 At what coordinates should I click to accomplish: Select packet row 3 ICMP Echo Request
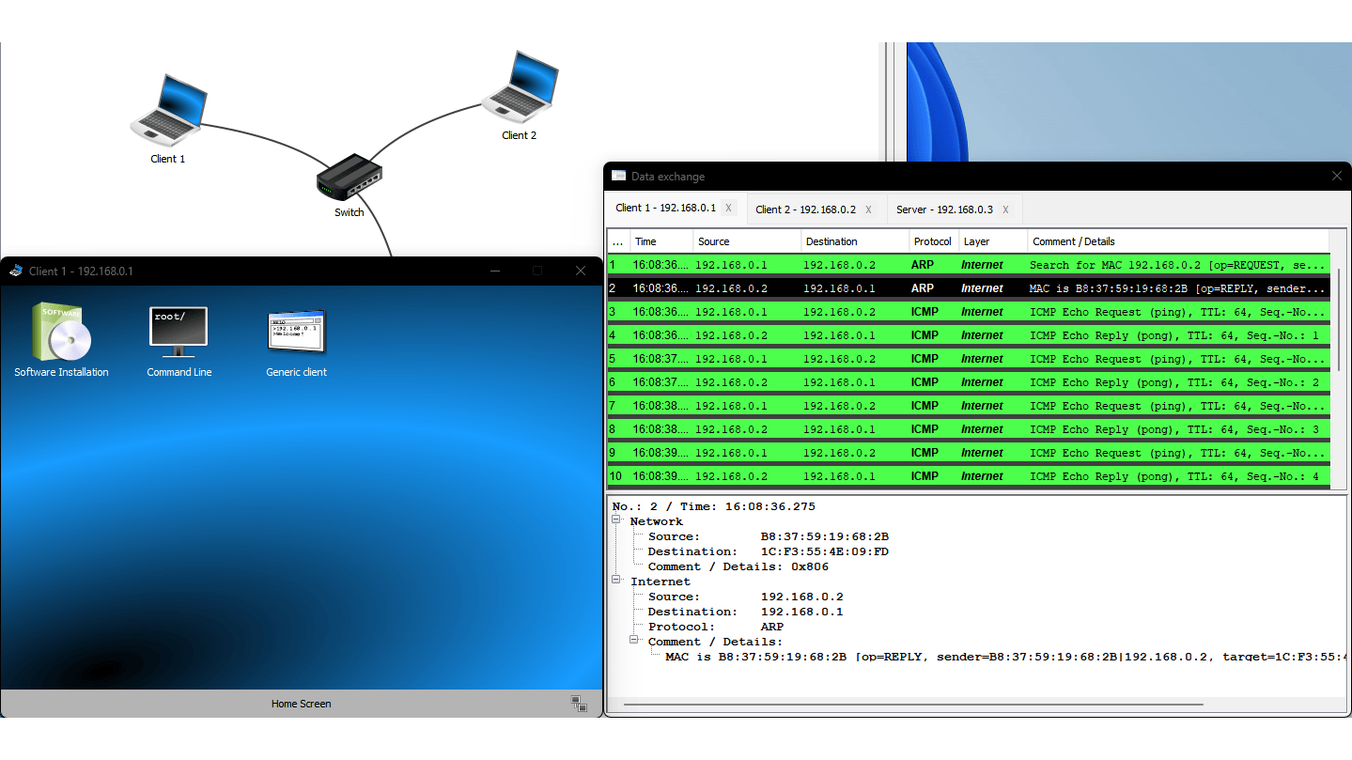969,312
